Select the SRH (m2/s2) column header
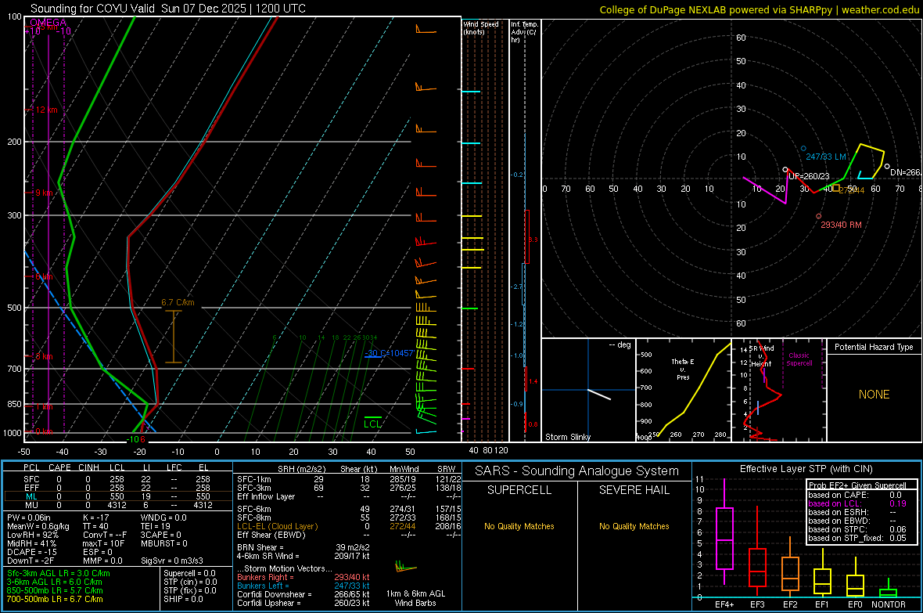This screenshot has width=923, height=613. [301, 469]
